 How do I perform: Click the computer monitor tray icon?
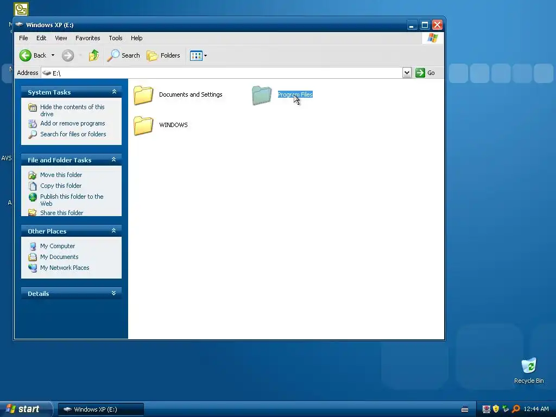[486, 409]
